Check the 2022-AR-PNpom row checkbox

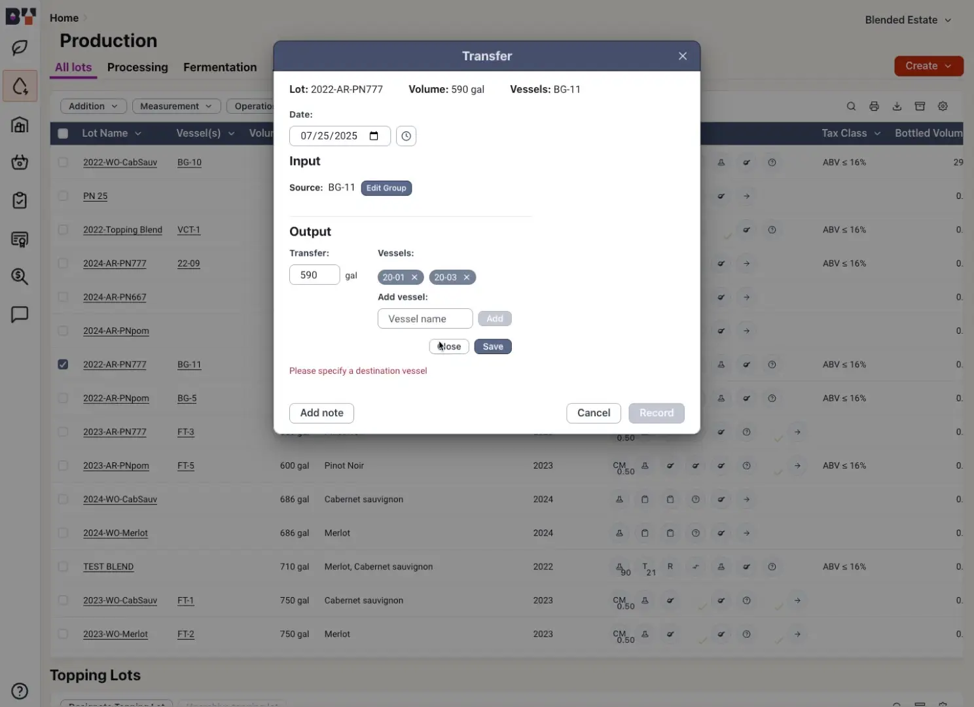pos(63,398)
